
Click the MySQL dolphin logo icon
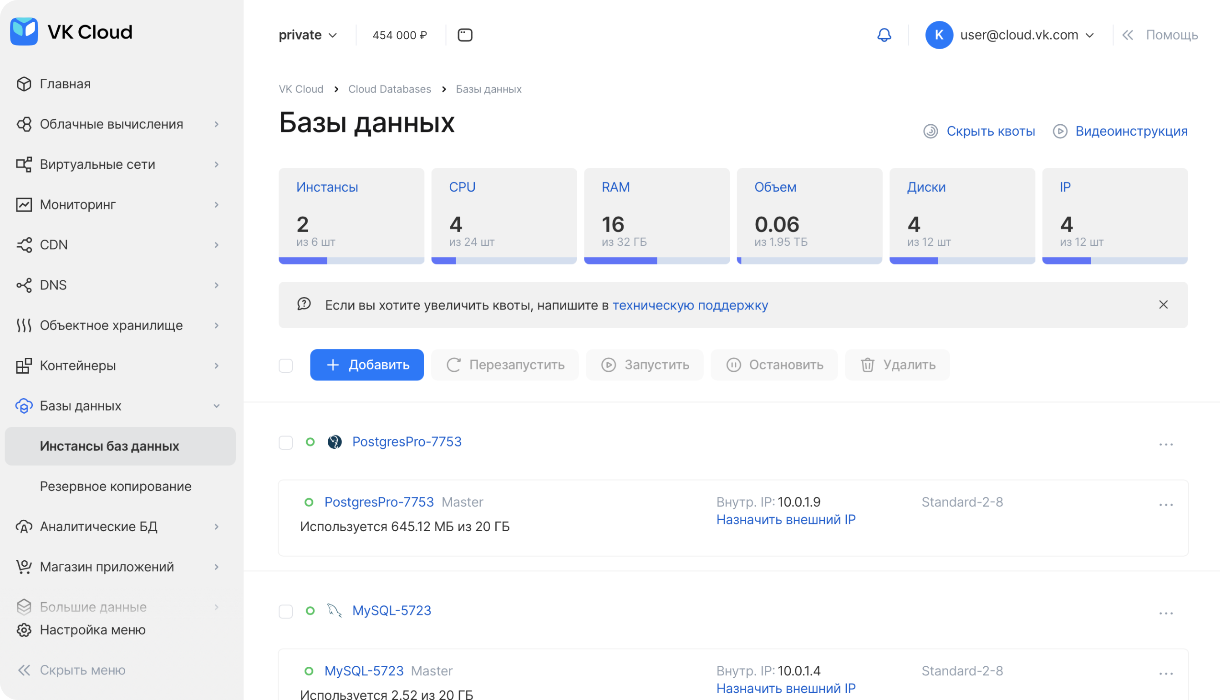click(x=335, y=611)
